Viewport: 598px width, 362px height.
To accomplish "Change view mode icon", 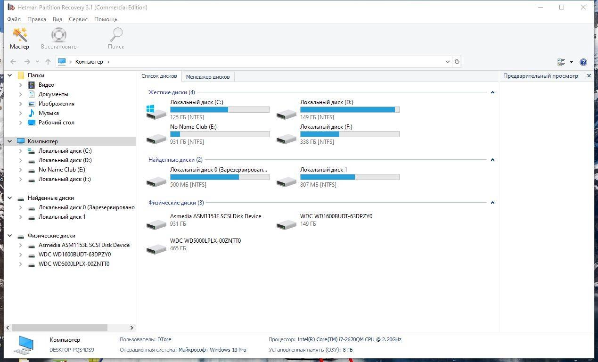I will [x=561, y=62].
